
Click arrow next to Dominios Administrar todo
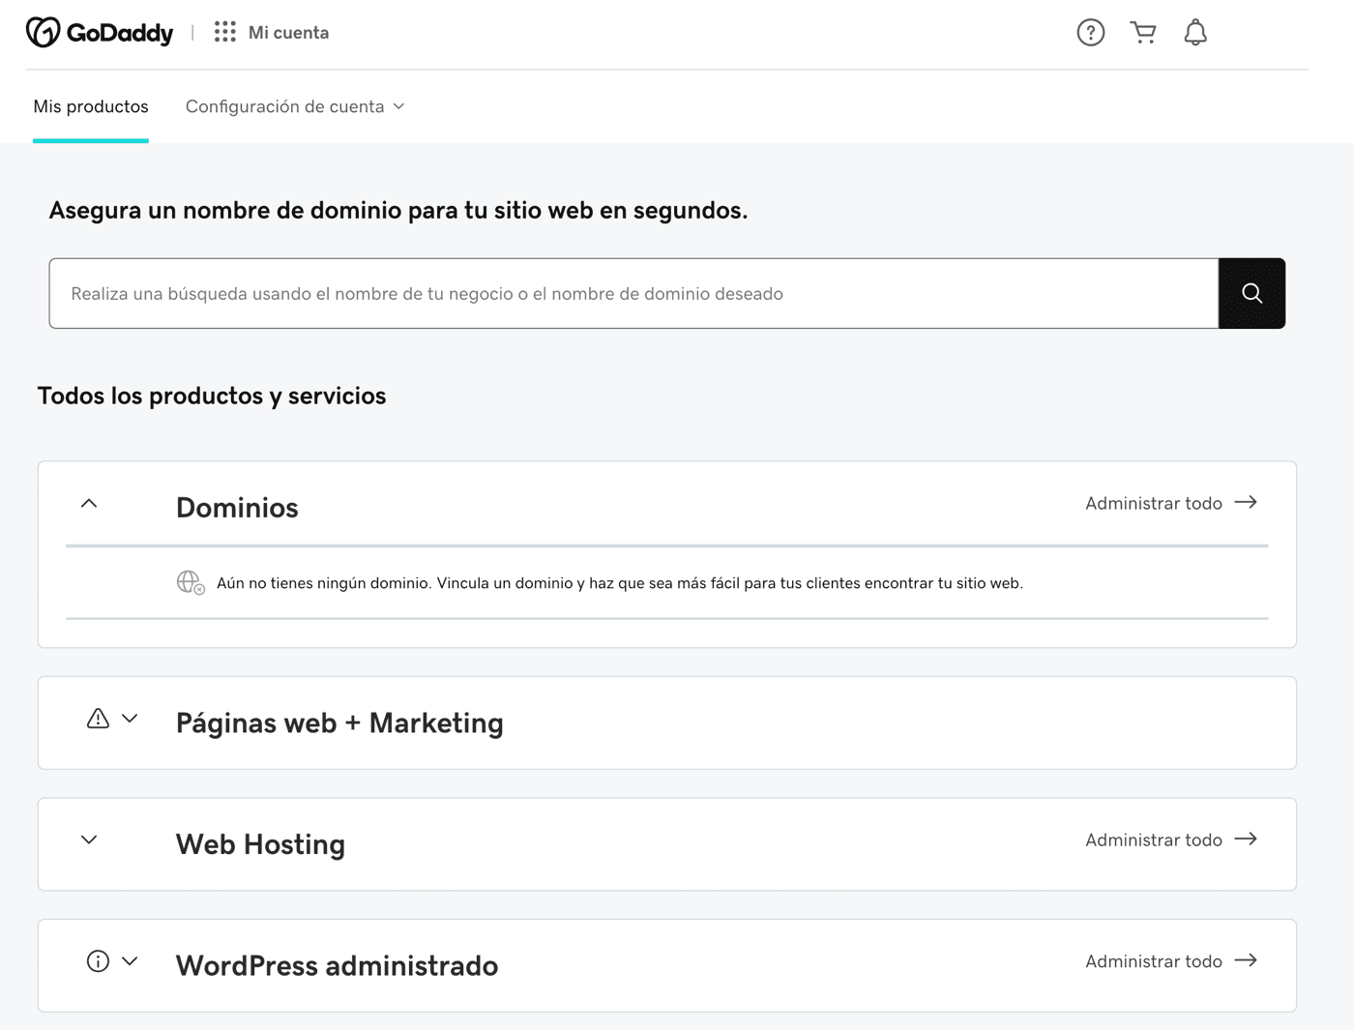(x=1246, y=503)
